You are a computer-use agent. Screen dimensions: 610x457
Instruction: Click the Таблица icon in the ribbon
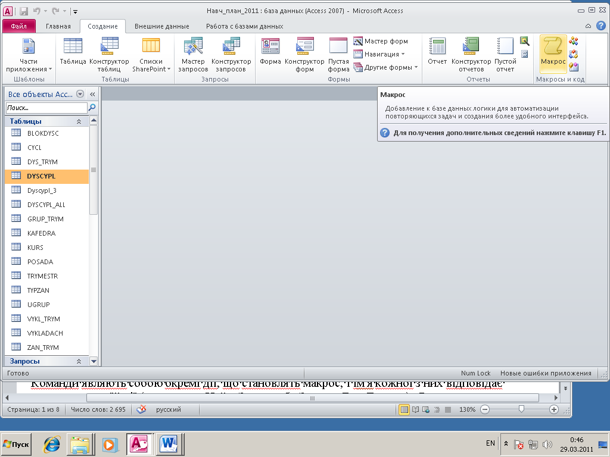(73, 51)
